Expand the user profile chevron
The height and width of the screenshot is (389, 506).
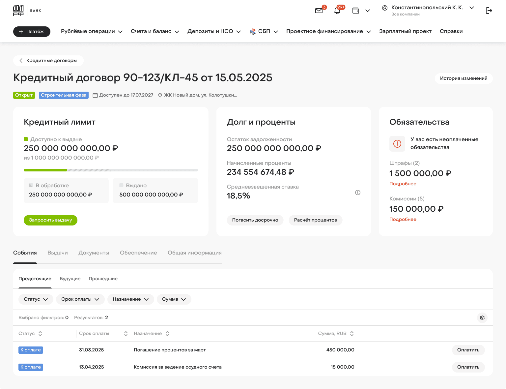(472, 8)
